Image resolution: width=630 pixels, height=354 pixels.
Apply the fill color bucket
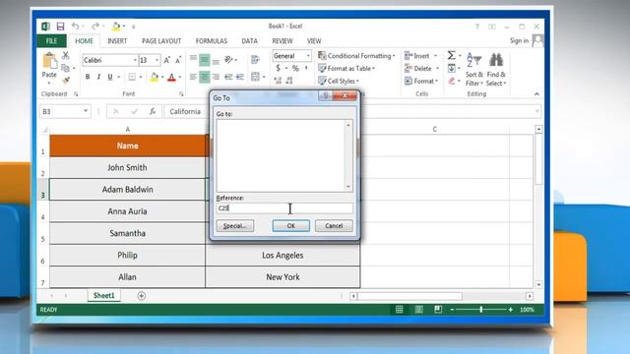pyautogui.click(x=155, y=77)
